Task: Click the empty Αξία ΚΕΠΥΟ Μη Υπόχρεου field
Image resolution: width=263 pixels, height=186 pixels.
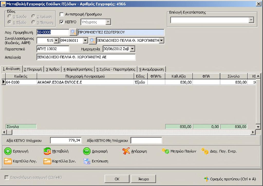Action: coord(146,140)
